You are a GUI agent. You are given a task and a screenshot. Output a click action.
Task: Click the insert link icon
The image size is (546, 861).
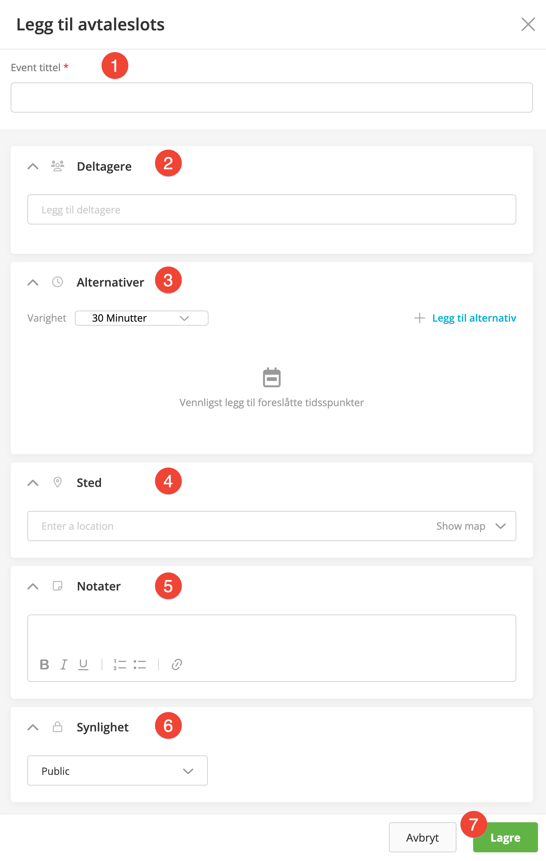tap(177, 664)
